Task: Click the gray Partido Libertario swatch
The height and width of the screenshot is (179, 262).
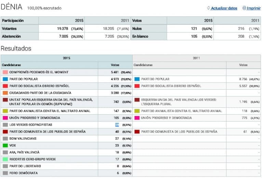Action: click(5, 166)
